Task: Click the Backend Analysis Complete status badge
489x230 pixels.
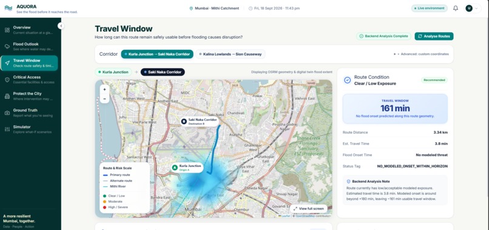Action: point(383,36)
